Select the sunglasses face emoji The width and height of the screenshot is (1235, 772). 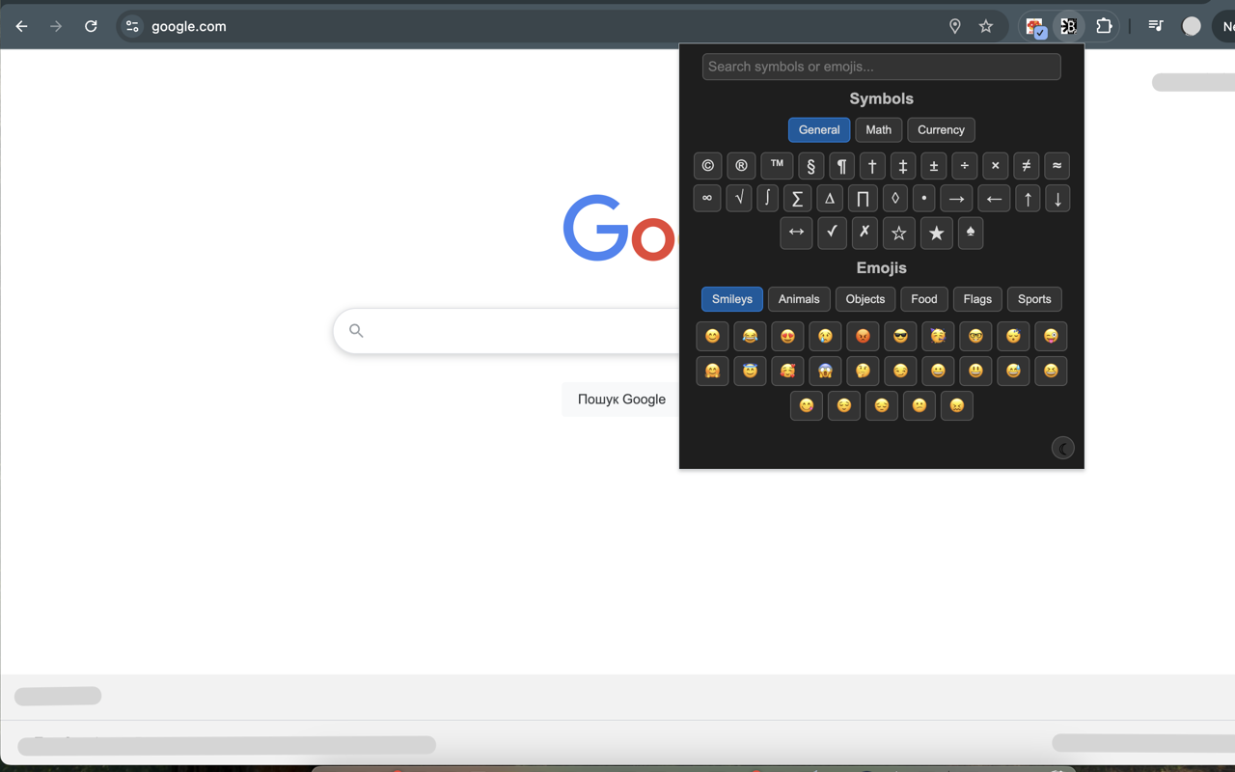900,336
